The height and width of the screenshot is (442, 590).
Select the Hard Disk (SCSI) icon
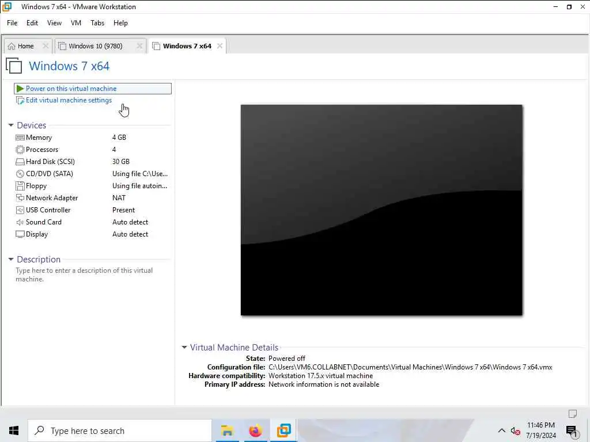(20, 162)
